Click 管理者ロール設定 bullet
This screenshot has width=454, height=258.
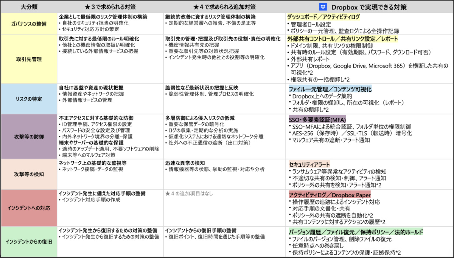tap(309, 24)
